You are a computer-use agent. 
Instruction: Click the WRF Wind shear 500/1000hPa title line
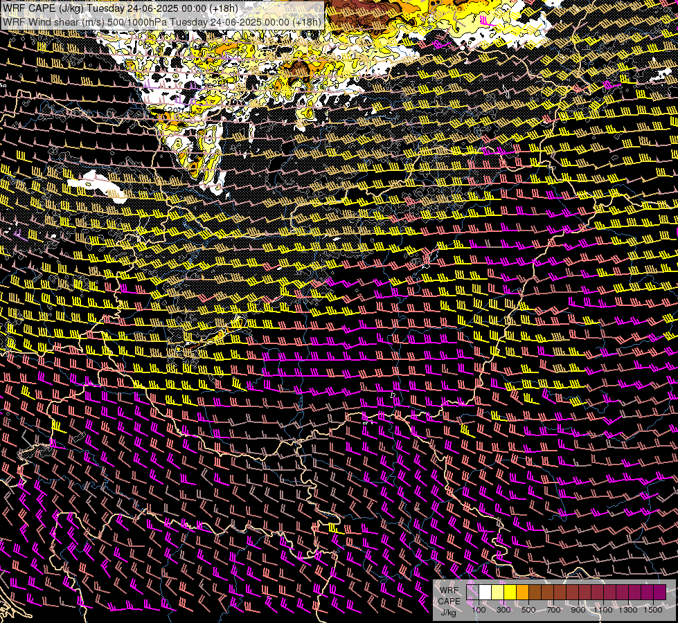coord(162,22)
